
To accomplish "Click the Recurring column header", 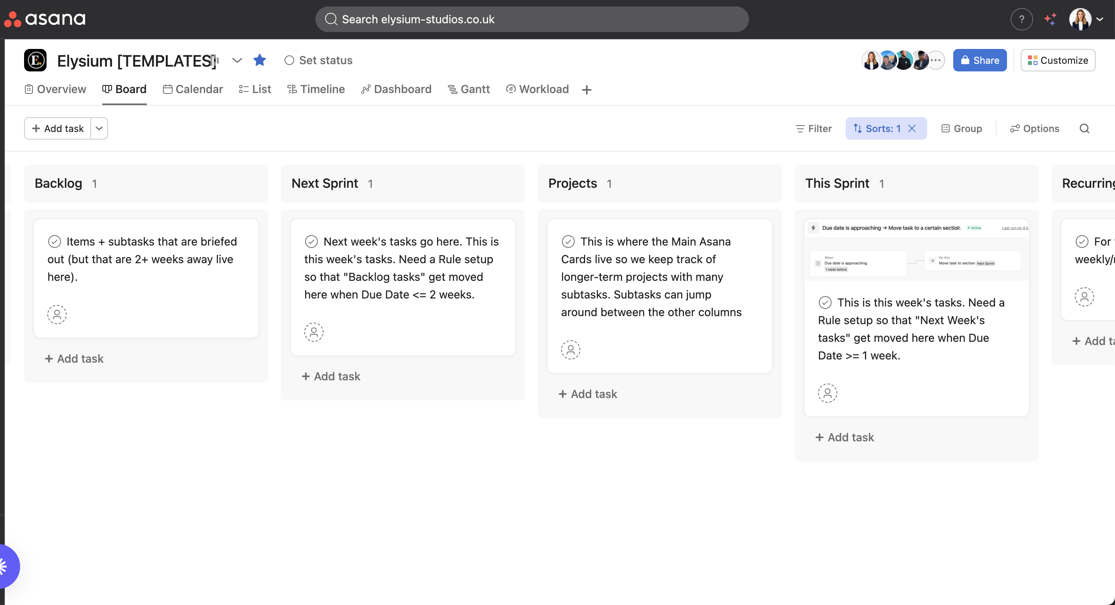I will click(x=1083, y=183).
